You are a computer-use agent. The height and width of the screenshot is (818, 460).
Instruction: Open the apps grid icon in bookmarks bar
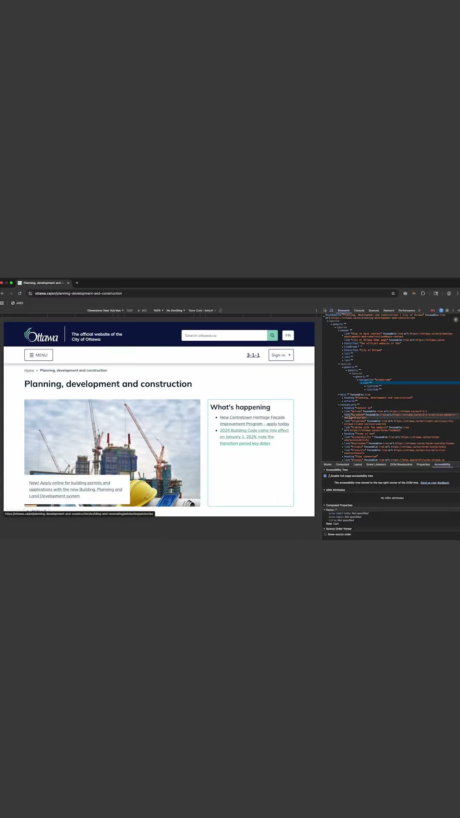tap(2, 303)
